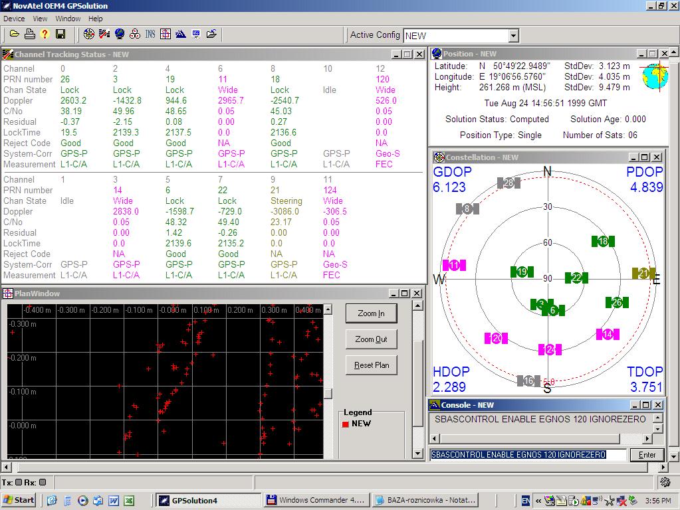This screenshot has height=510, width=680.
Task: Click the Console output scroll right arrow
Action: click(x=647, y=438)
